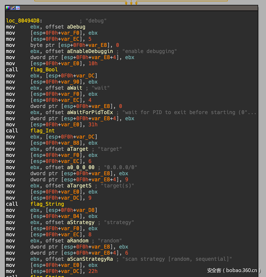Click the aStrategy offset reference
Viewport: 266px width, 277px height.
point(81,222)
